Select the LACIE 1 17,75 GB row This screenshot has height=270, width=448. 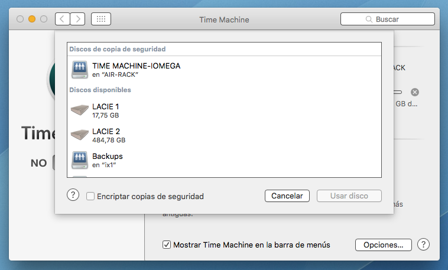point(225,110)
